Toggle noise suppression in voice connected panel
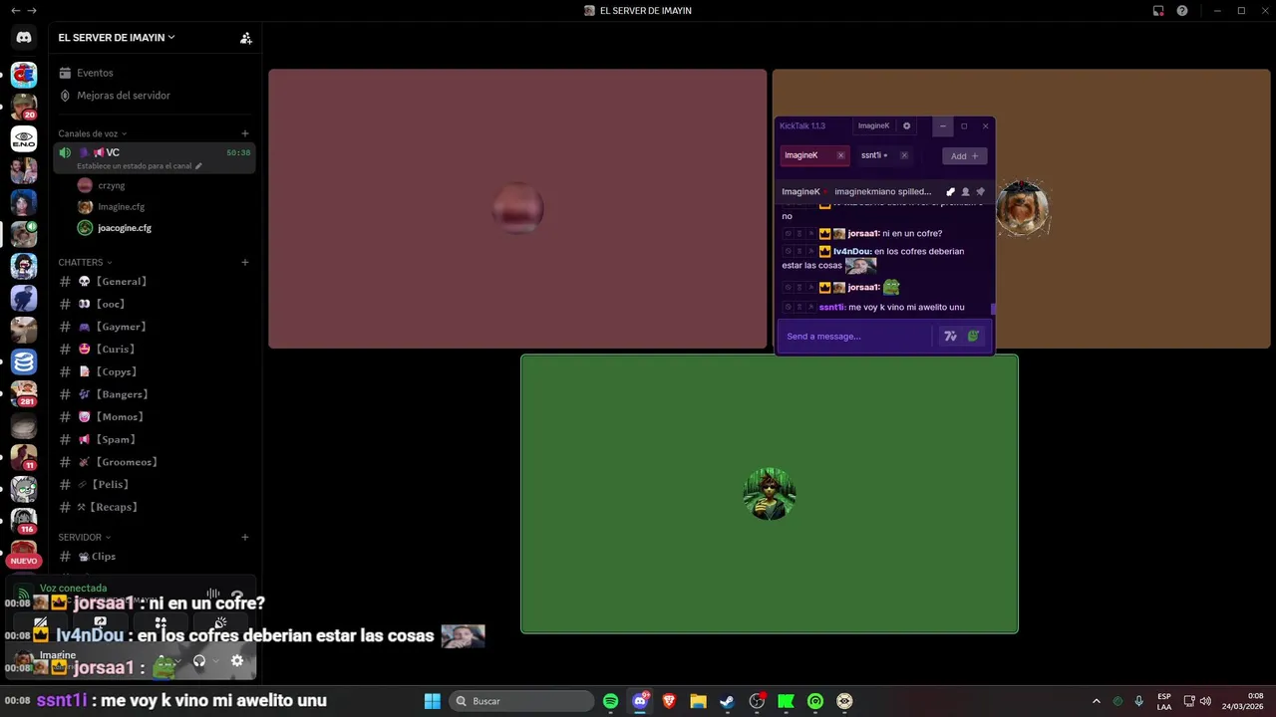Image resolution: width=1276 pixels, height=717 pixels. coord(212,594)
